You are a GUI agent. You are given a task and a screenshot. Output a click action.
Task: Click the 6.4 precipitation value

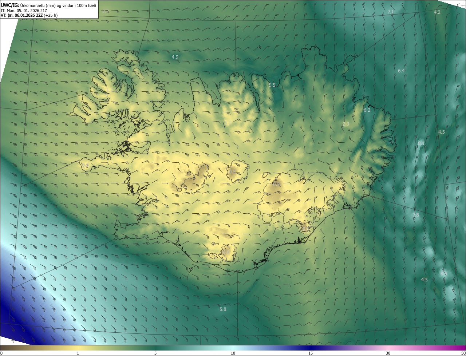click(401, 71)
